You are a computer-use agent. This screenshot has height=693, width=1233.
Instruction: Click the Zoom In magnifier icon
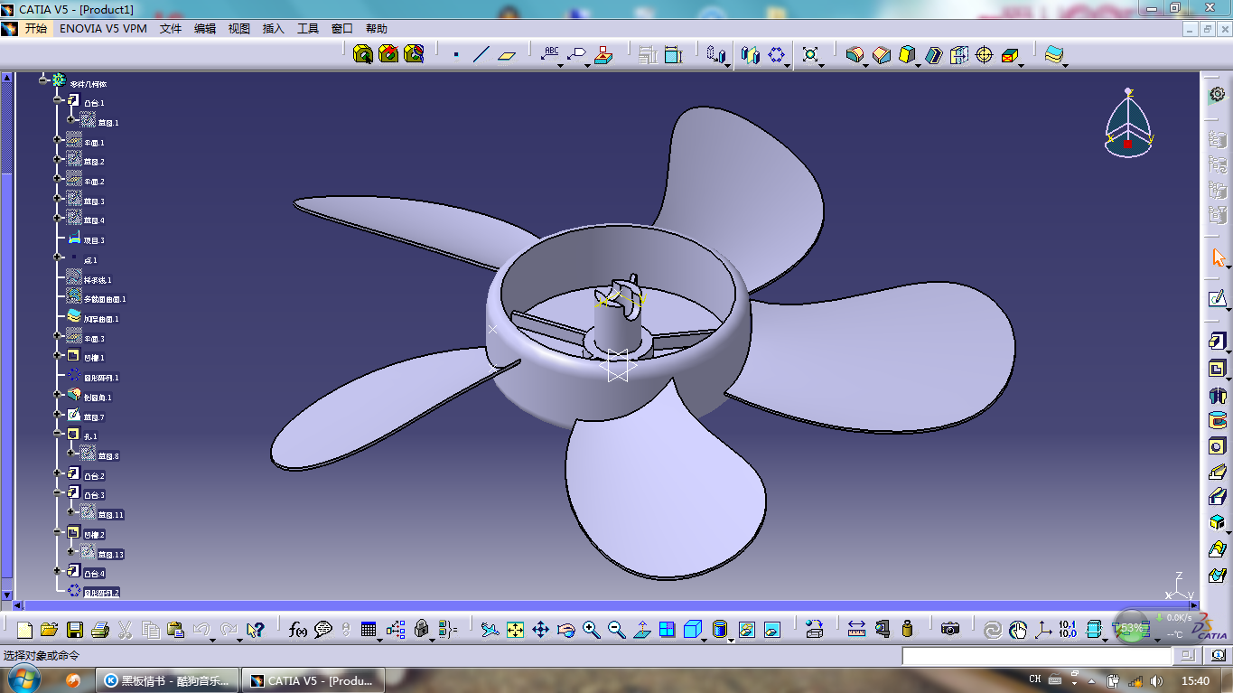click(592, 630)
